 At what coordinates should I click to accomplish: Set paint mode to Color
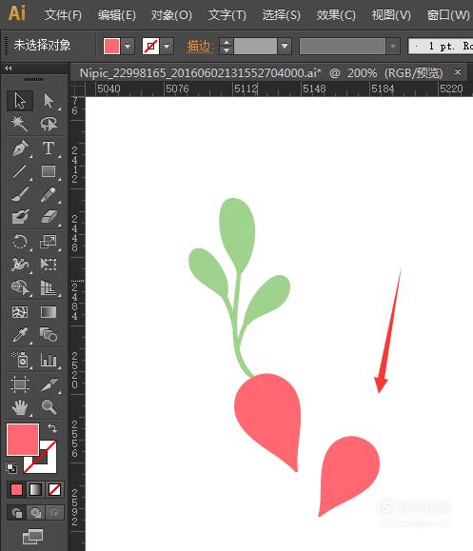(16, 489)
